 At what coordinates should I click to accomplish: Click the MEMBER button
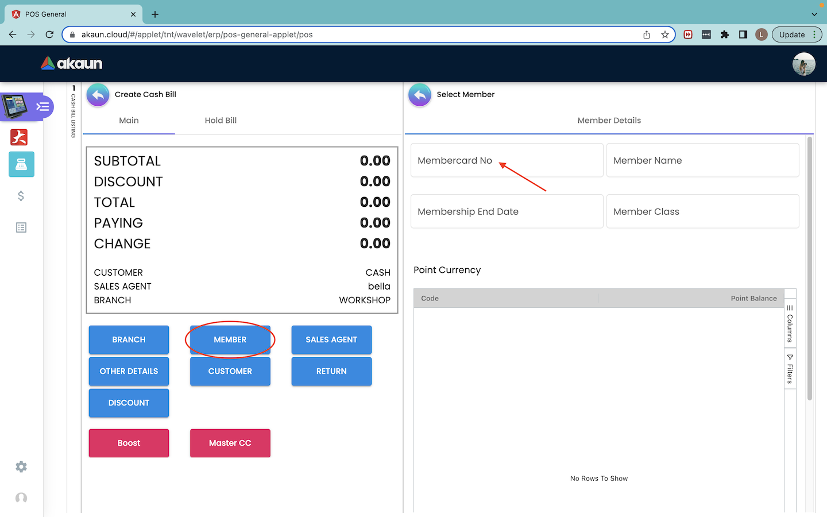pyautogui.click(x=230, y=340)
